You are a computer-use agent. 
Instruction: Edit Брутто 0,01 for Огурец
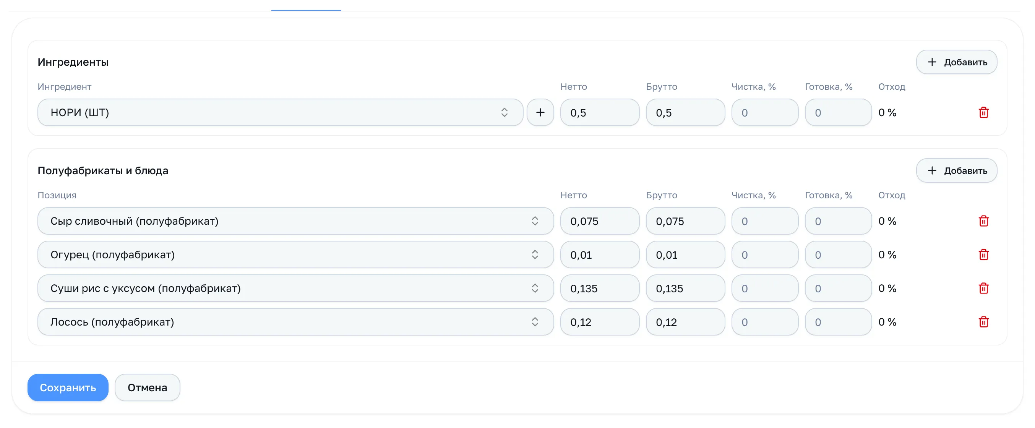tap(685, 255)
